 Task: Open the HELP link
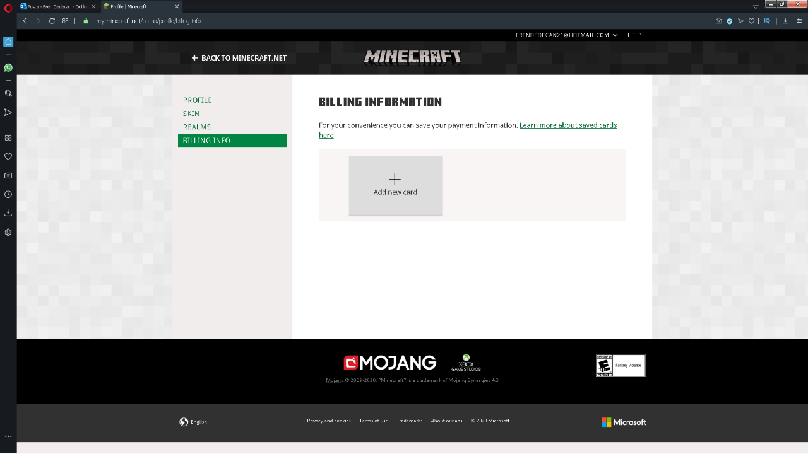point(634,35)
